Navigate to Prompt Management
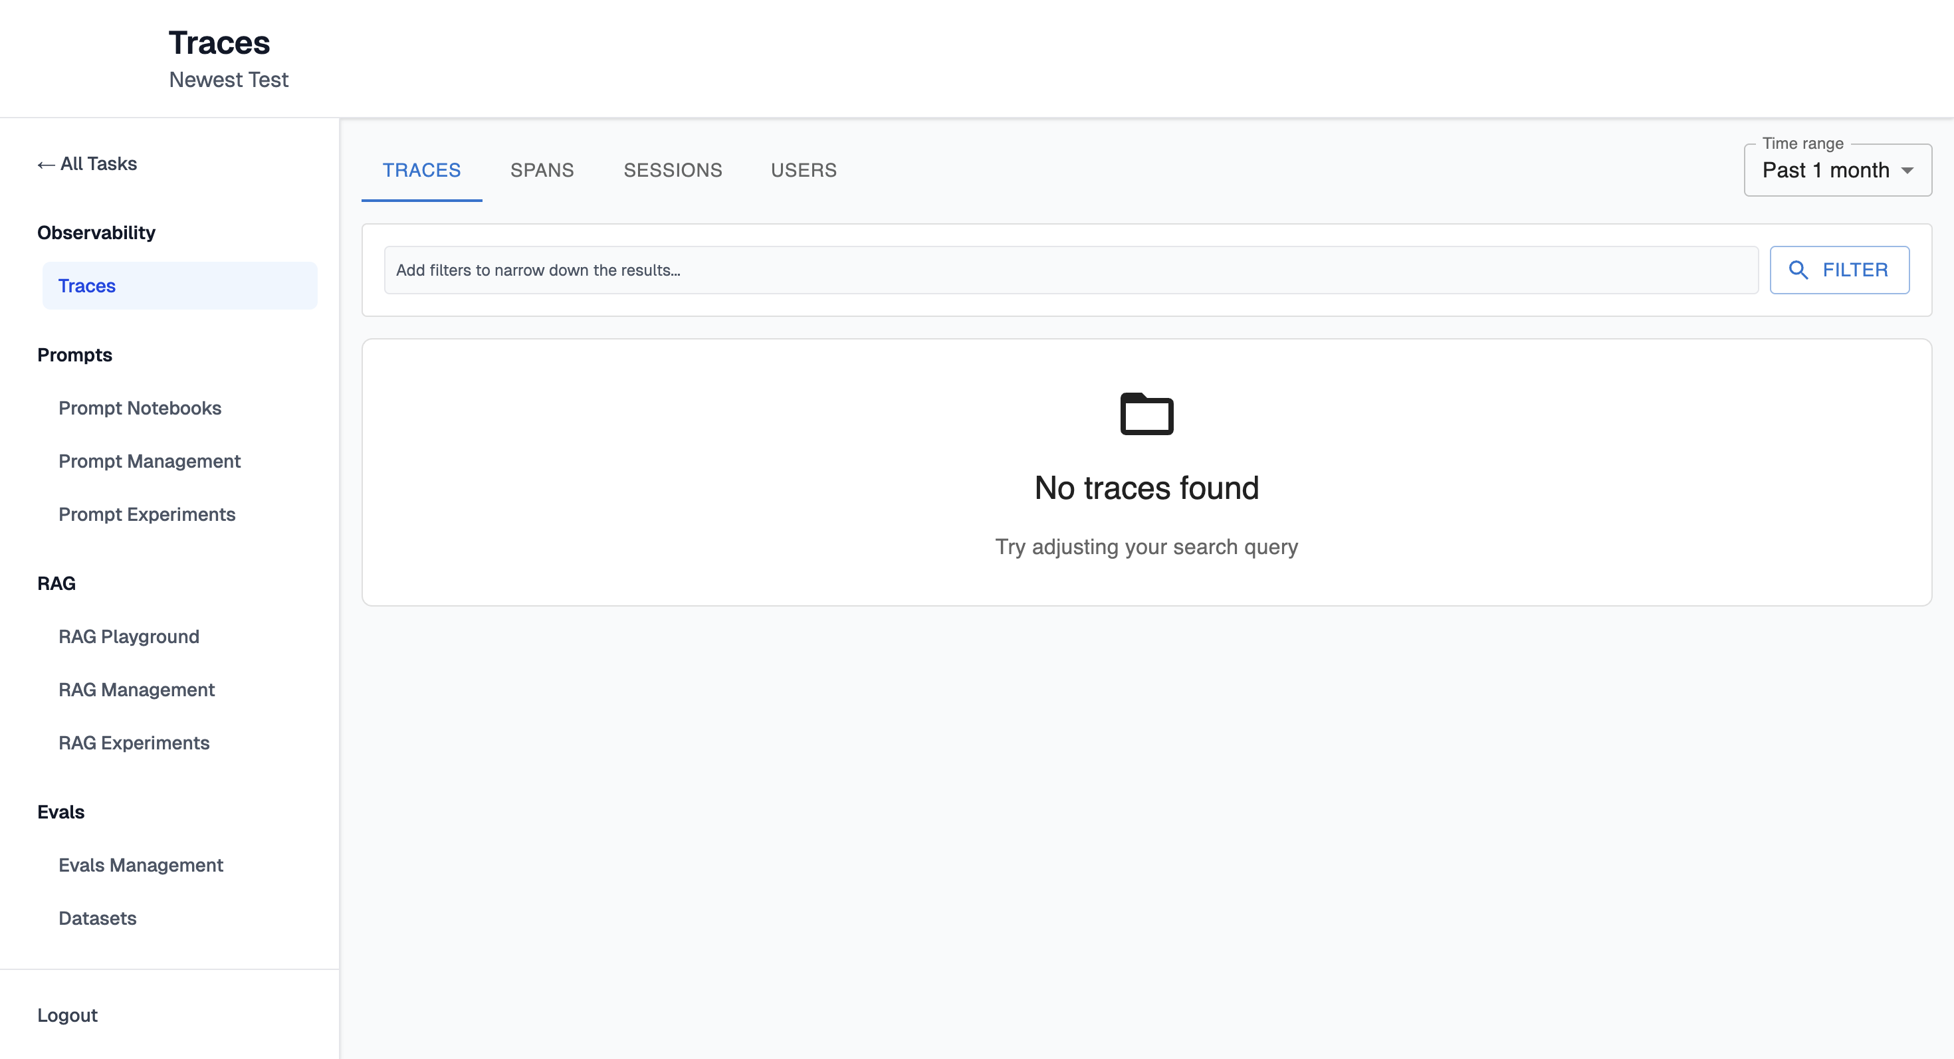This screenshot has width=1954, height=1059. pos(150,461)
